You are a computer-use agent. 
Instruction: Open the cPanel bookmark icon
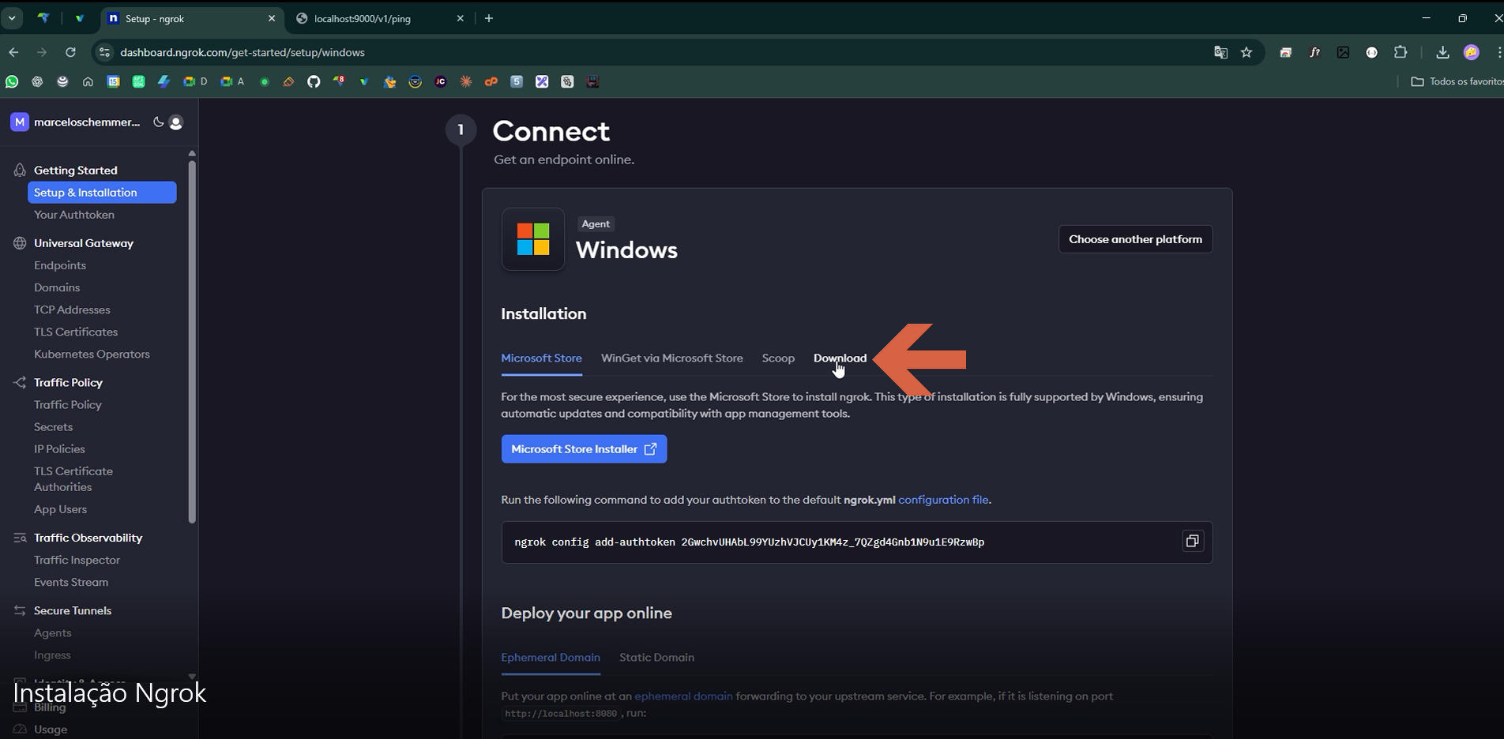491,81
